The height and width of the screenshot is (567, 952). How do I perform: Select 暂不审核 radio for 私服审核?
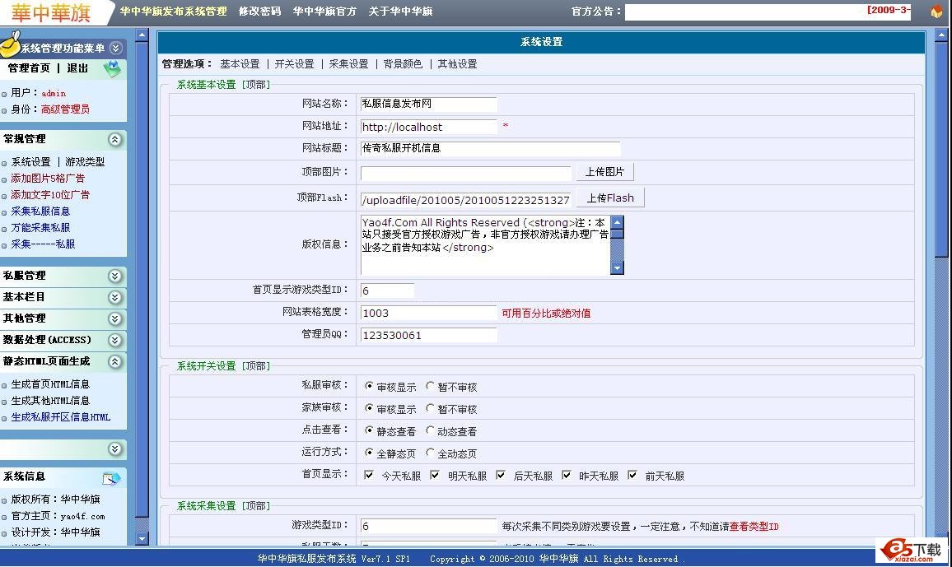click(x=430, y=386)
